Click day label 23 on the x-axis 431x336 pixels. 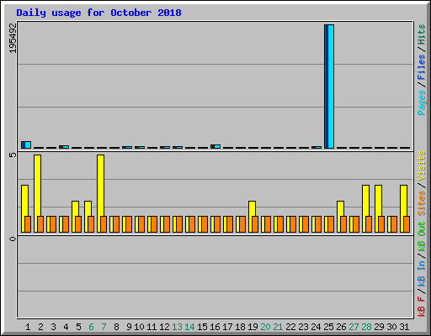click(303, 327)
